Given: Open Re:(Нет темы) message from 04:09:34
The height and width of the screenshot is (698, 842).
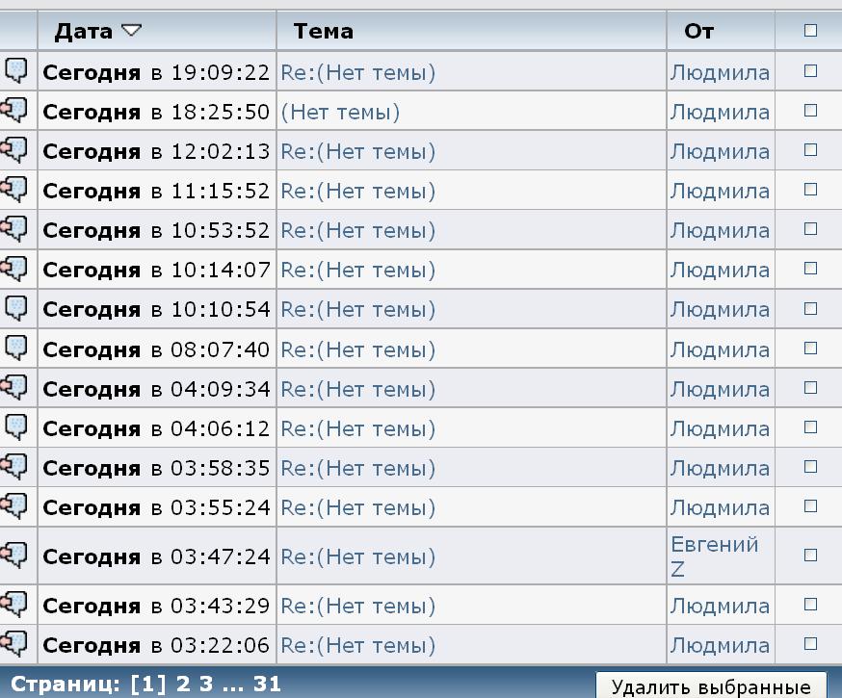Looking at the screenshot, I should 358,390.
